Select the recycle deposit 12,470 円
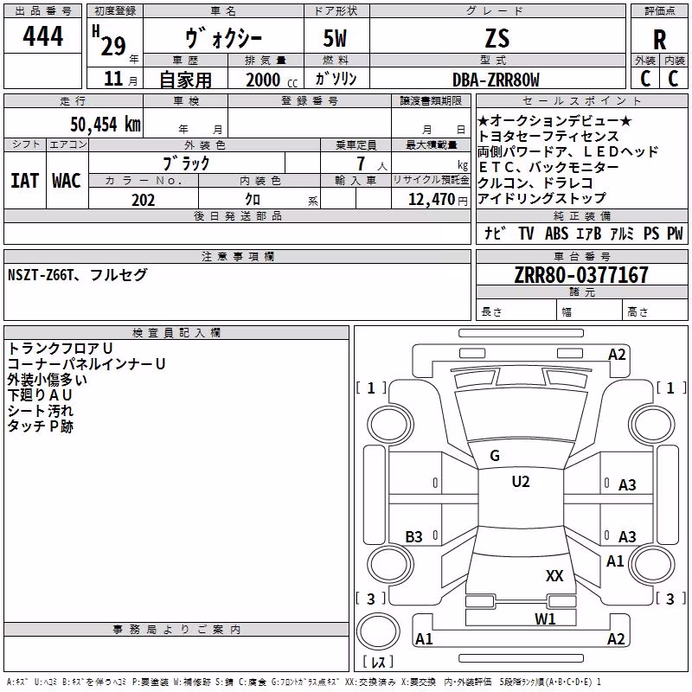 [x=438, y=200]
